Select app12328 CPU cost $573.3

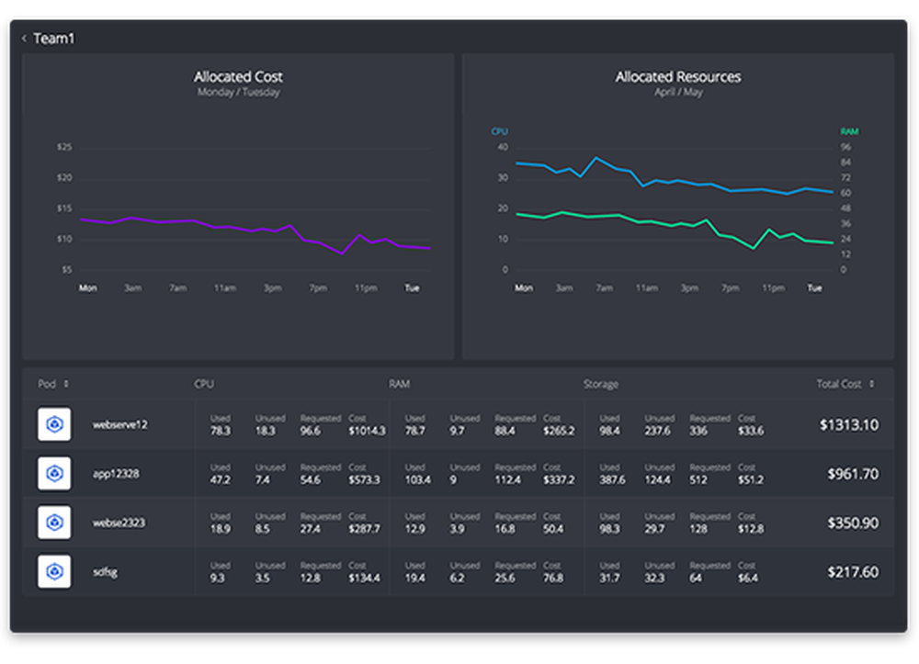pos(364,480)
